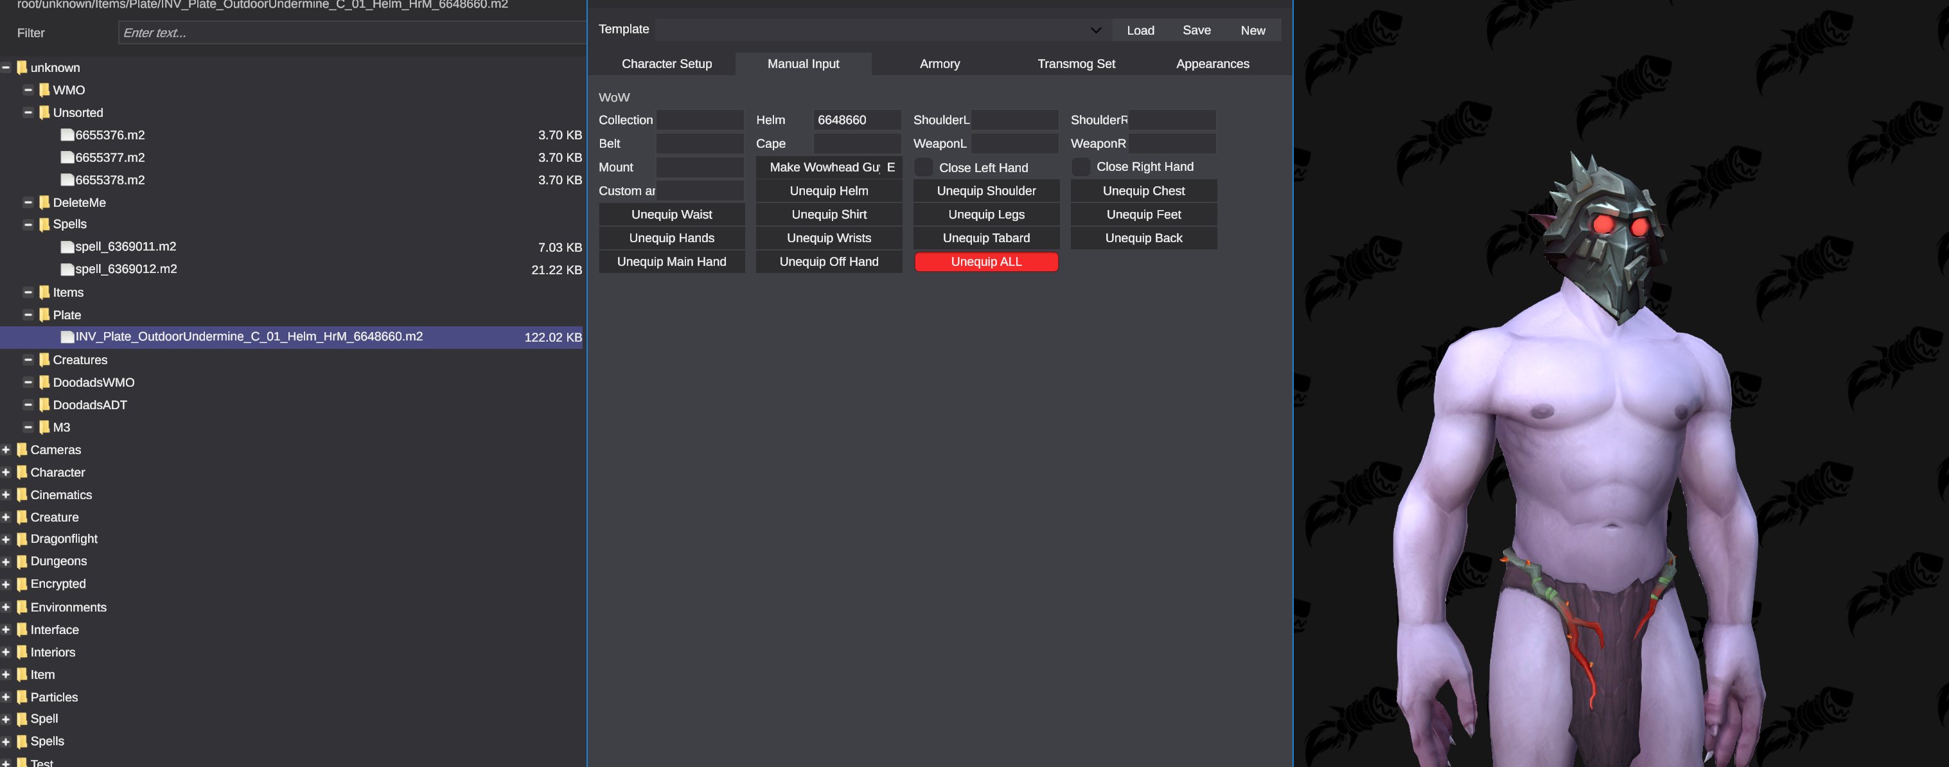This screenshot has width=1949, height=767.
Task: Select the 6655377.m2 file icon
Action: (x=67, y=157)
